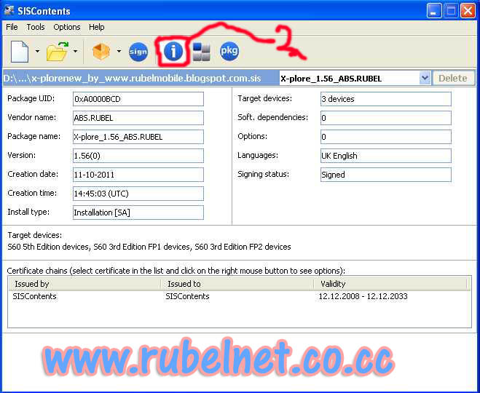Screen dimensions: 480x393
Task: Click the Issued by column header
Action: (x=84, y=284)
